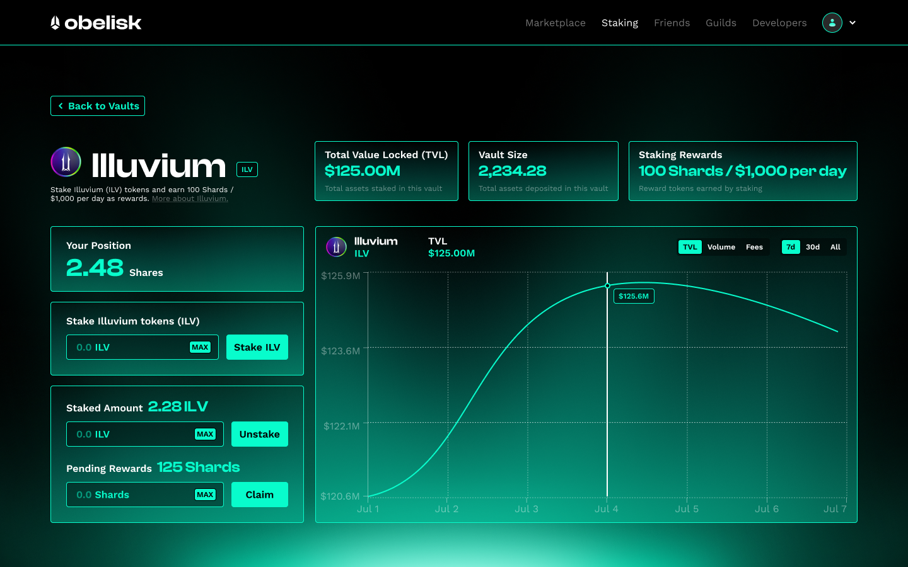Switch chart to TVL metric

click(x=690, y=247)
